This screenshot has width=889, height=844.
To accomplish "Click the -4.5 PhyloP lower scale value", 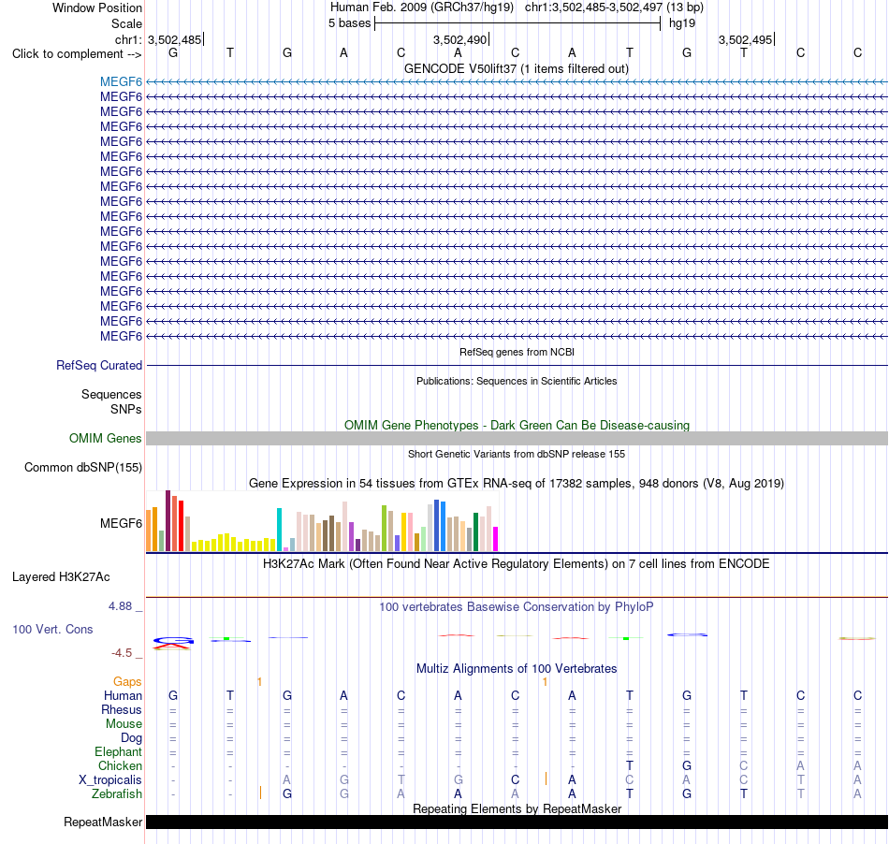I will [122, 653].
